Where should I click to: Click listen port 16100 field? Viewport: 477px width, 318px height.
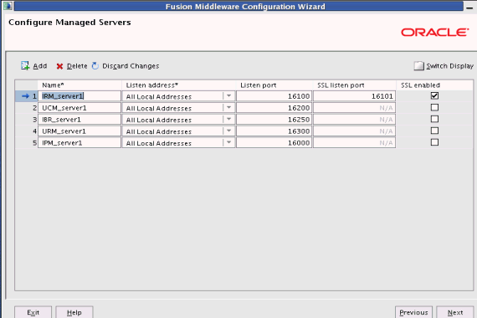point(274,96)
